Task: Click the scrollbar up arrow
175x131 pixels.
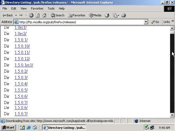Action: 172,28
